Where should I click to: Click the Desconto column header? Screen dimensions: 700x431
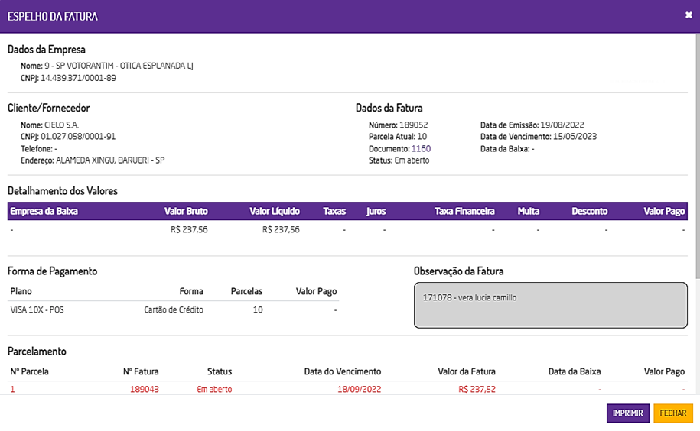click(x=589, y=211)
